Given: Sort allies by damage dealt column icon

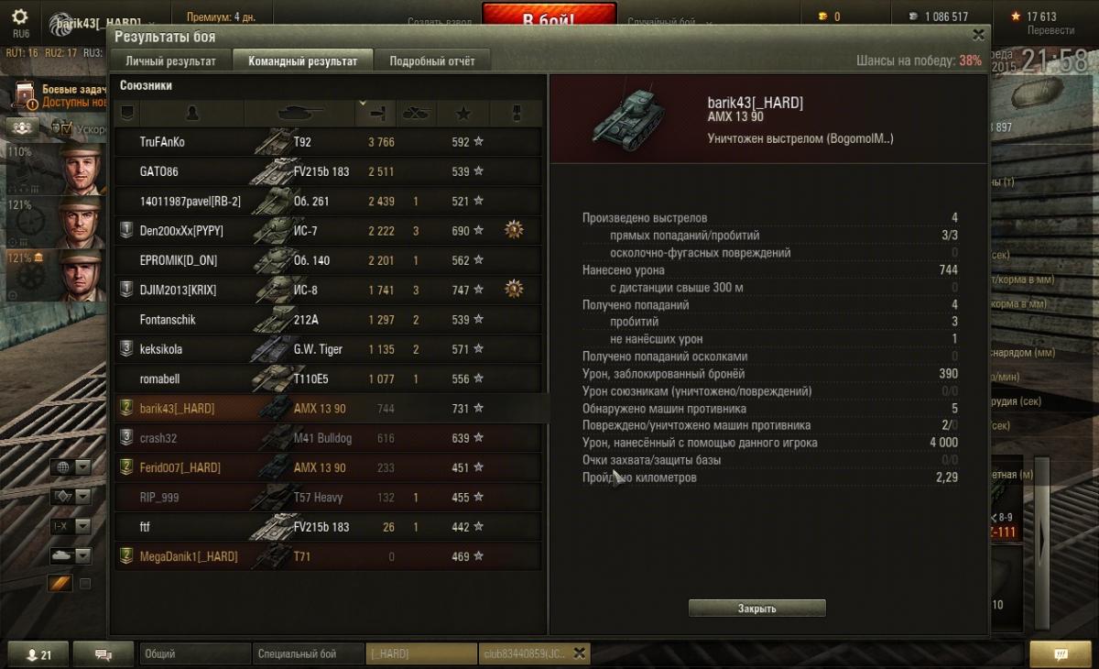Looking at the screenshot, I should pos(378,113).
